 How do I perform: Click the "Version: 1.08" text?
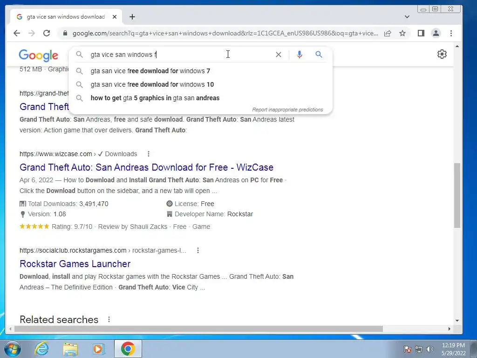[x=43, y=214]
